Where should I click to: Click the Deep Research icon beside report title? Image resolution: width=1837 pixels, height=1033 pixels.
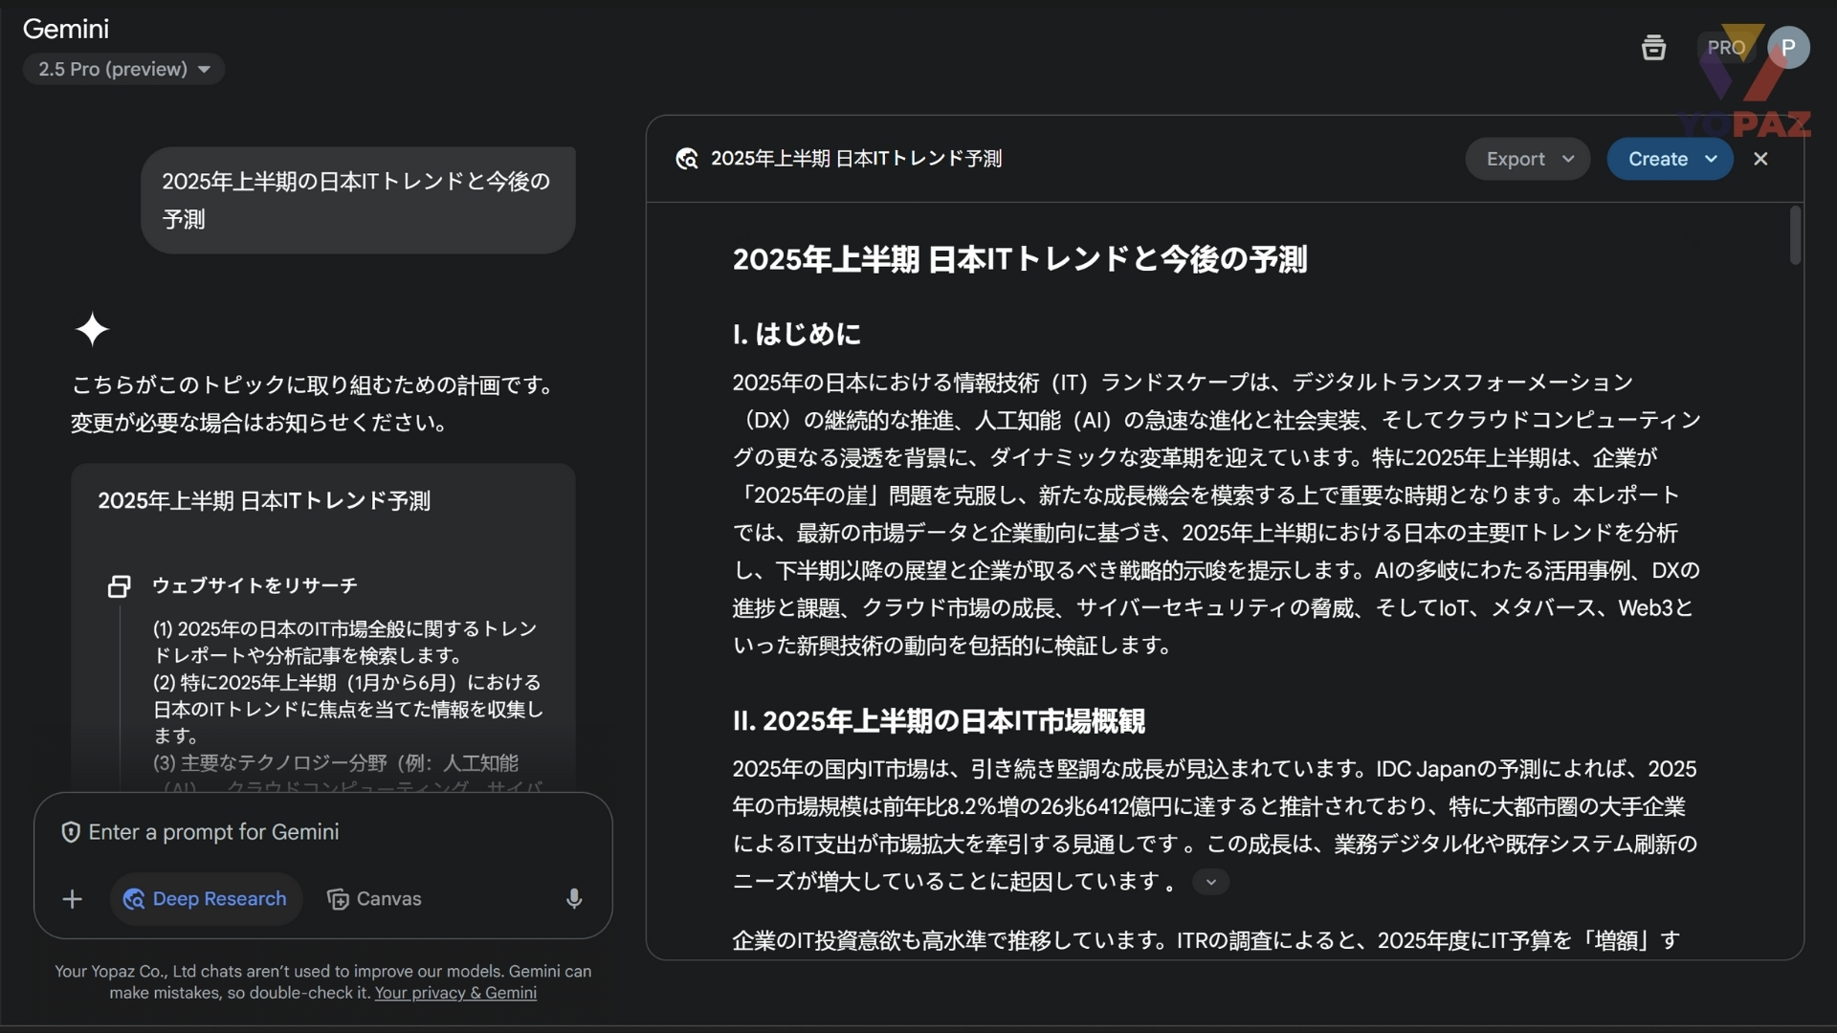tap(687, 159)
